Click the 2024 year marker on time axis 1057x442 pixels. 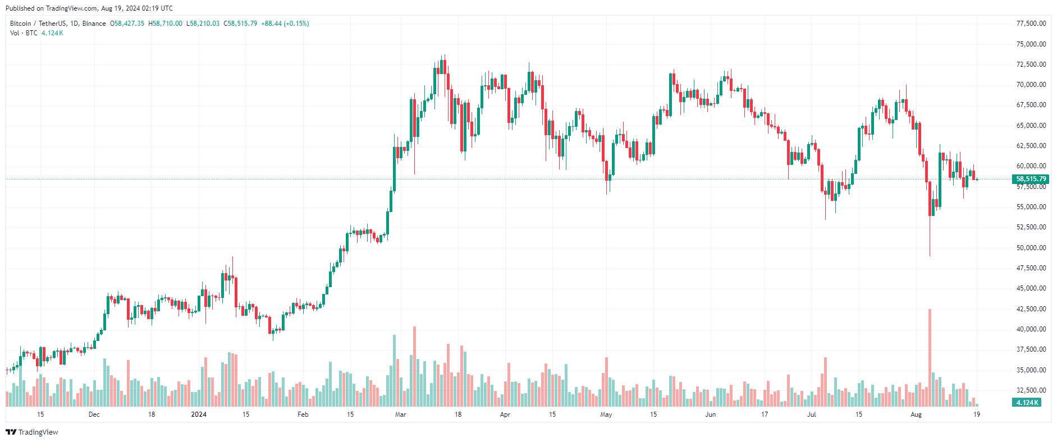coord(199,415)
